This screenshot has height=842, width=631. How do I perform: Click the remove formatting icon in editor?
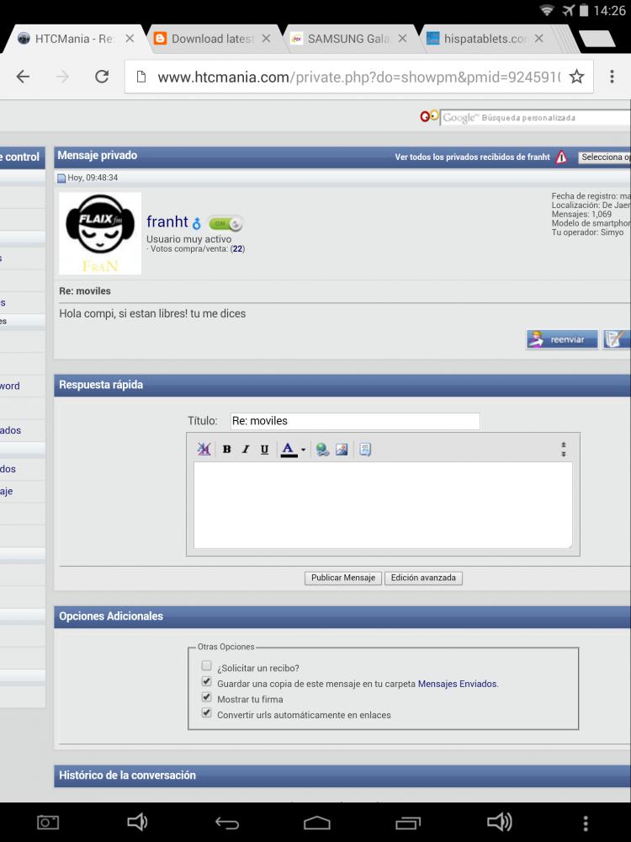204,450
